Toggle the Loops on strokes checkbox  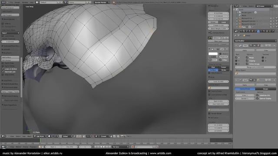(3, 69)
